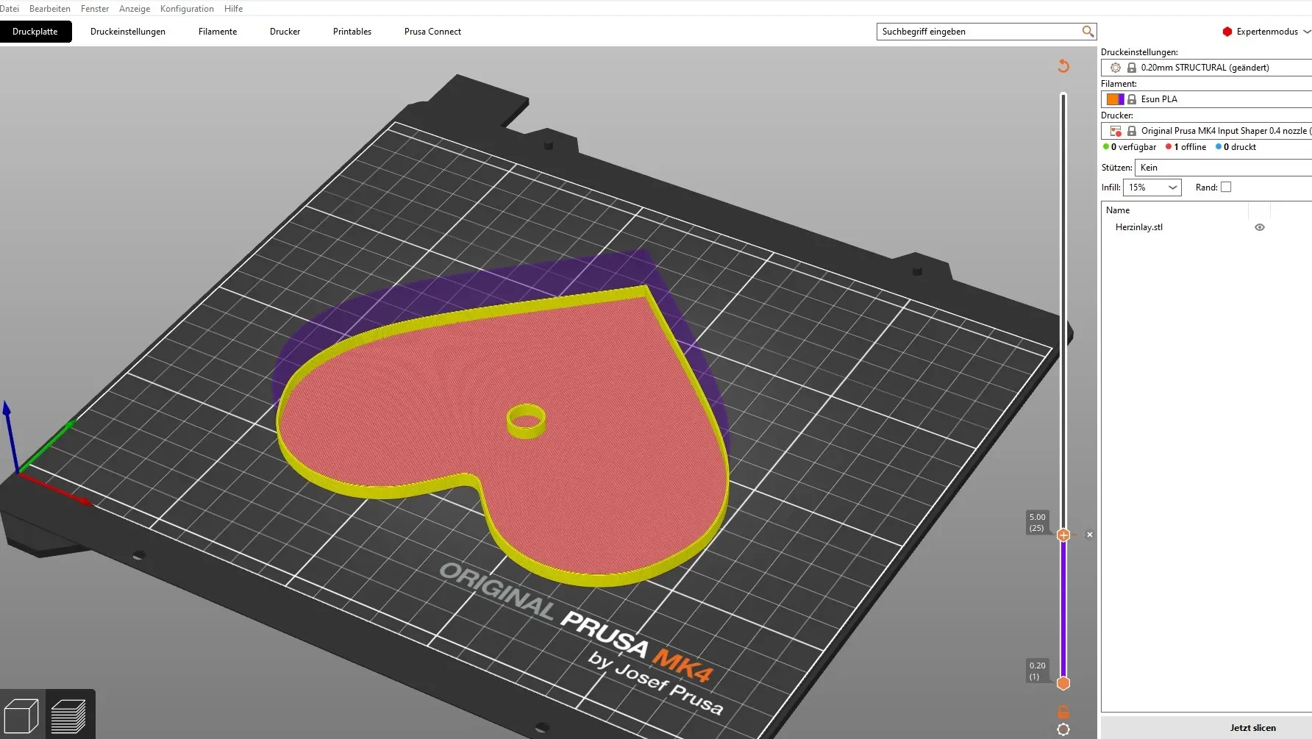Open the Anzeige menu

pyautogui.click(x=135, y=9)
